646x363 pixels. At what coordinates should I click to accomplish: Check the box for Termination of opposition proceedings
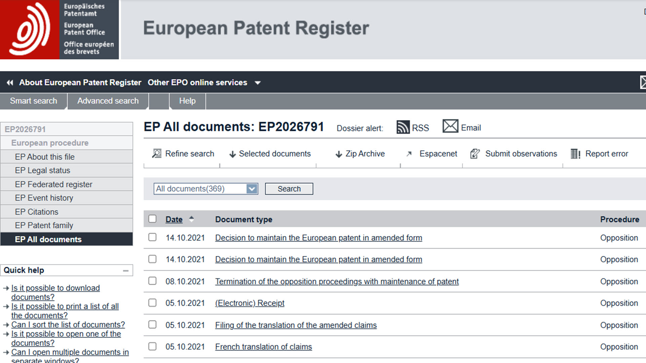tap(152, 281)
